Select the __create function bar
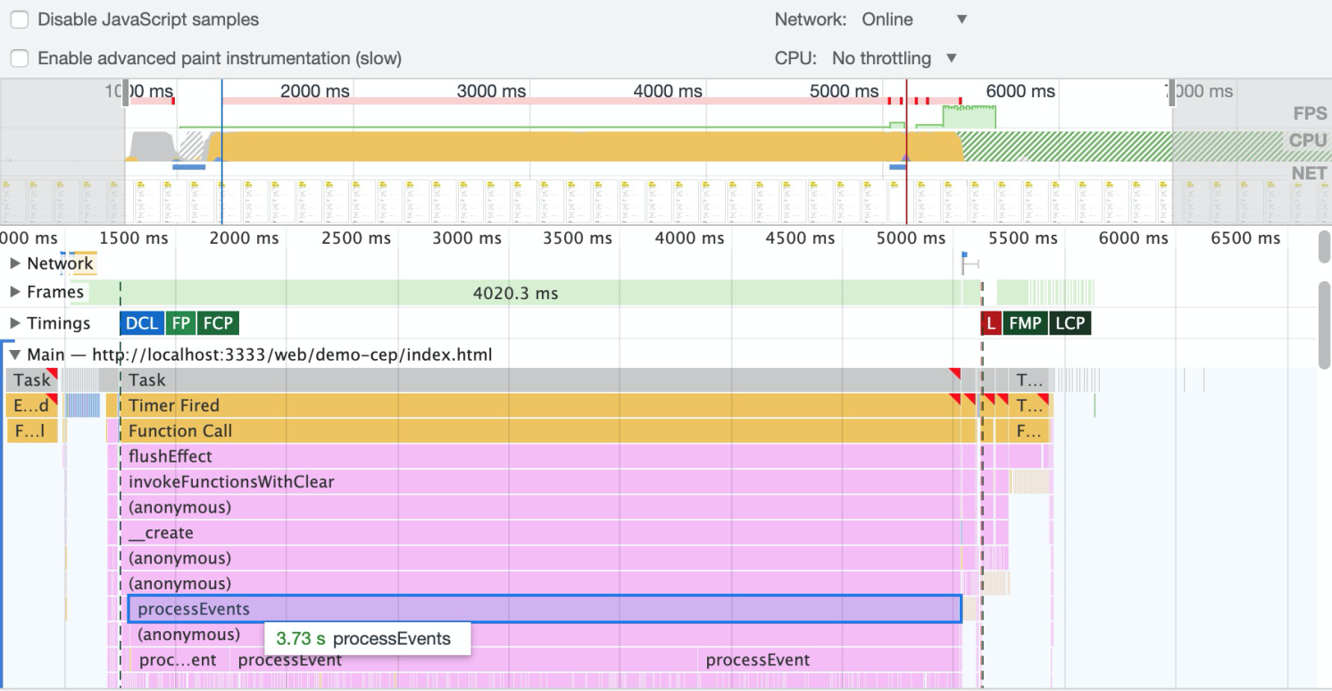 [540, 533]
